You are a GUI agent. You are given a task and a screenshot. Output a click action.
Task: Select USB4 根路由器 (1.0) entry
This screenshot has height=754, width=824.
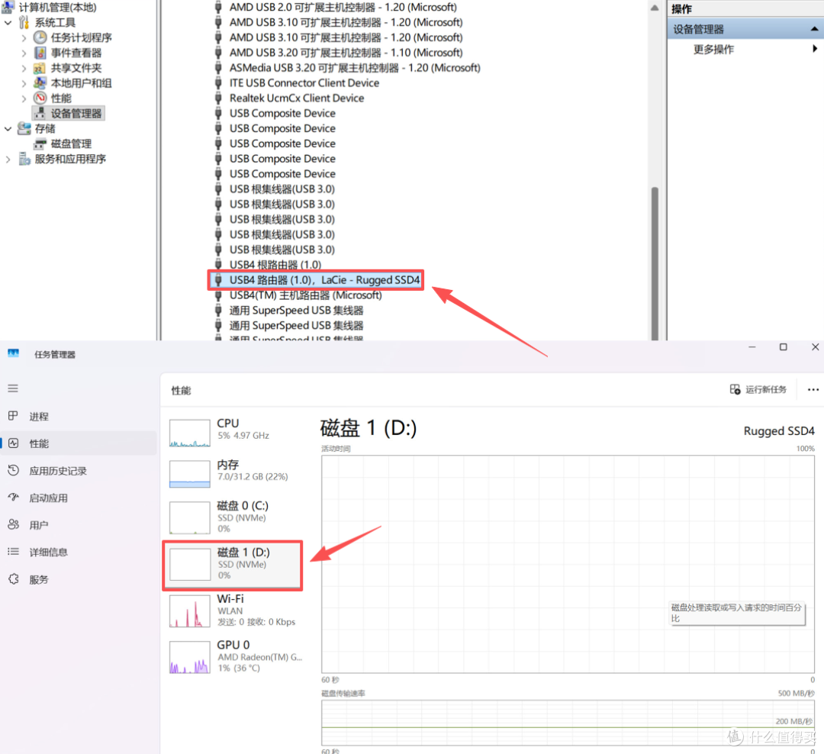pyautogui.click(x=275, y=265)
